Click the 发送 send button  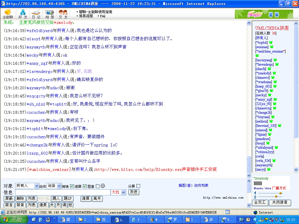click(134, 192)
